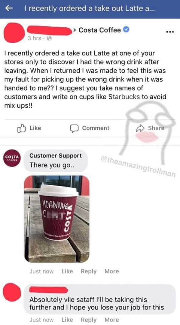This screenshot has width=180, height=325.
Task: Click the blue verified badge beside Costa Coffee
Action: click(126, 30)
